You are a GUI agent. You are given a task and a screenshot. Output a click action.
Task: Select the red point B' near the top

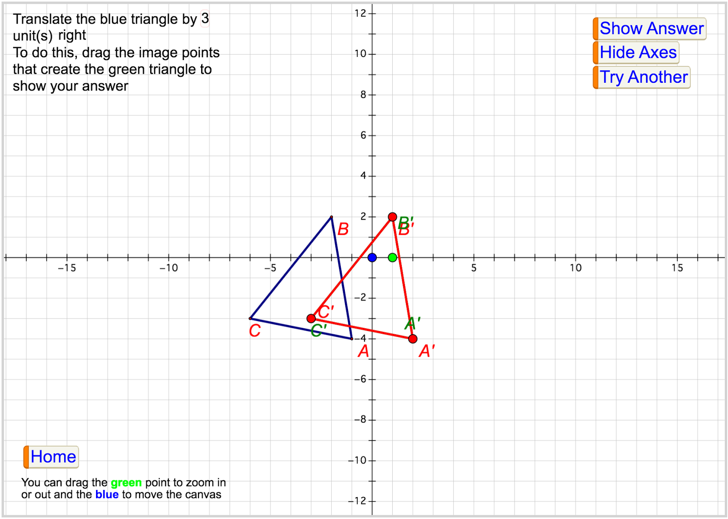393,217
